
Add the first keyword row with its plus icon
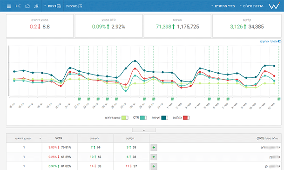coord(154,148)
